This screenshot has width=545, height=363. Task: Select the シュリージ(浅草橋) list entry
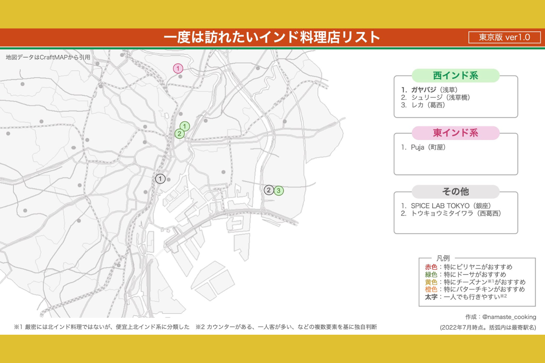(x=440, y=97)
